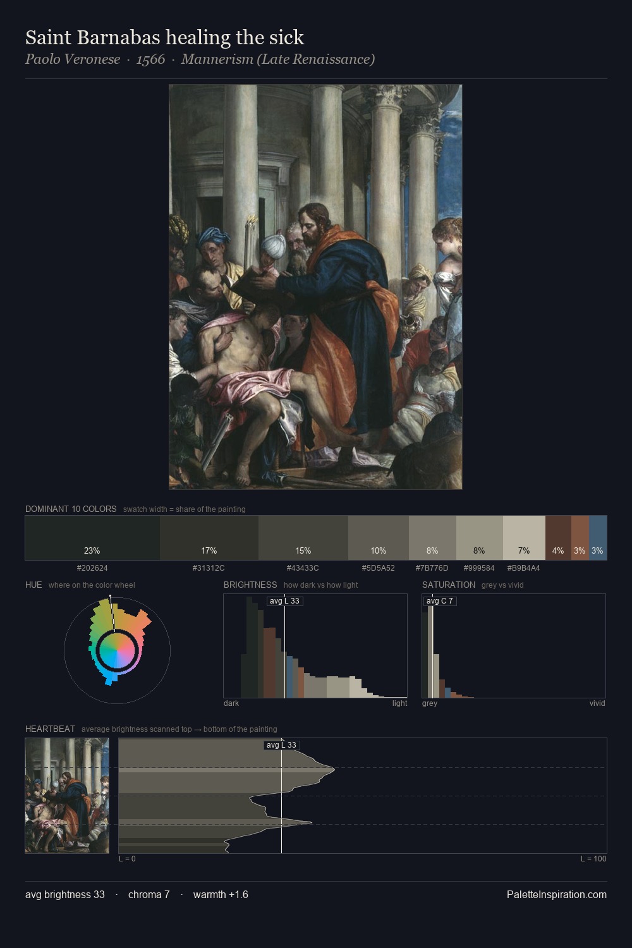Click the title Saint Barnabas healing the sick
Image resolution: width=632 pixels, height=948 pixels.
coord(164,38)
